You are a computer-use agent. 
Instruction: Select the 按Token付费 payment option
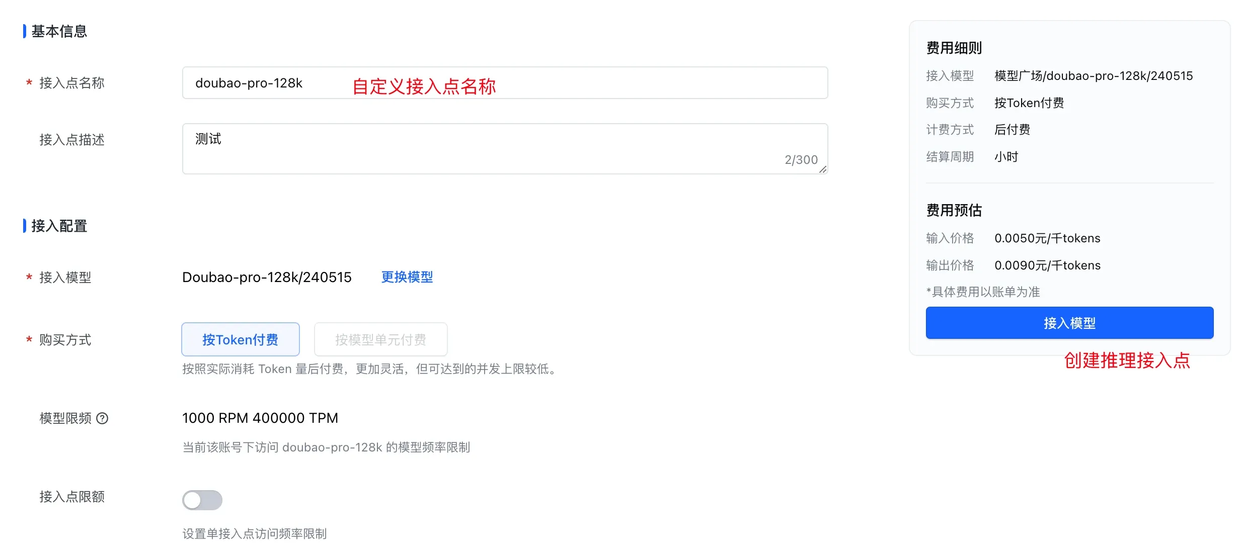click(240, 339)
